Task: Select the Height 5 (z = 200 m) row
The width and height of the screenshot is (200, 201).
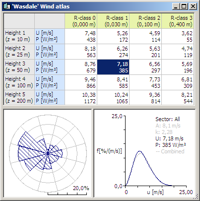Action: click(x=19, y=98)
